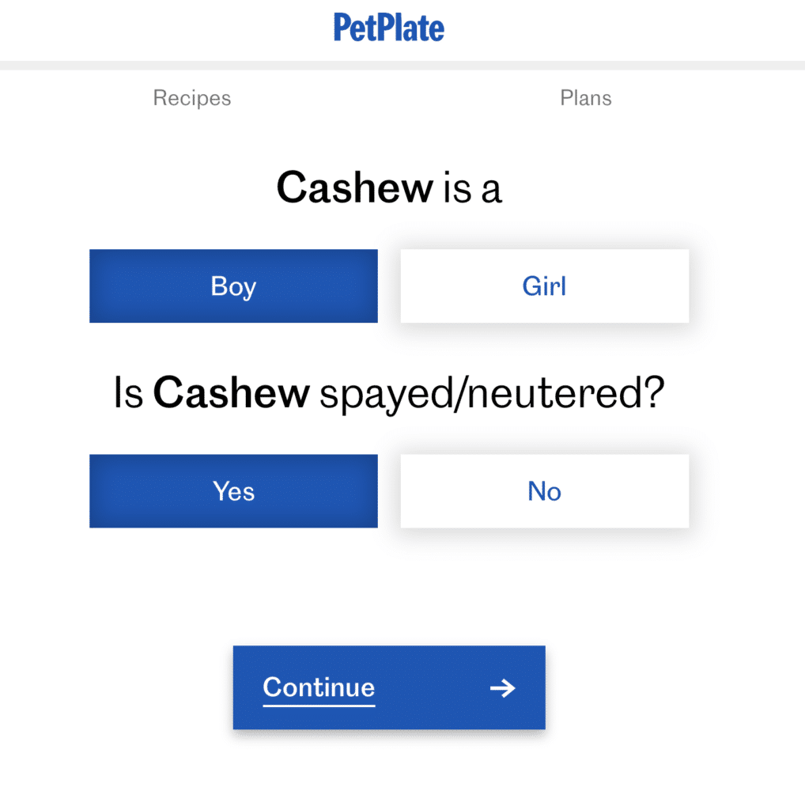Enable the Yes option for neutering
The image size is (805, 810).
coord(233,490)
